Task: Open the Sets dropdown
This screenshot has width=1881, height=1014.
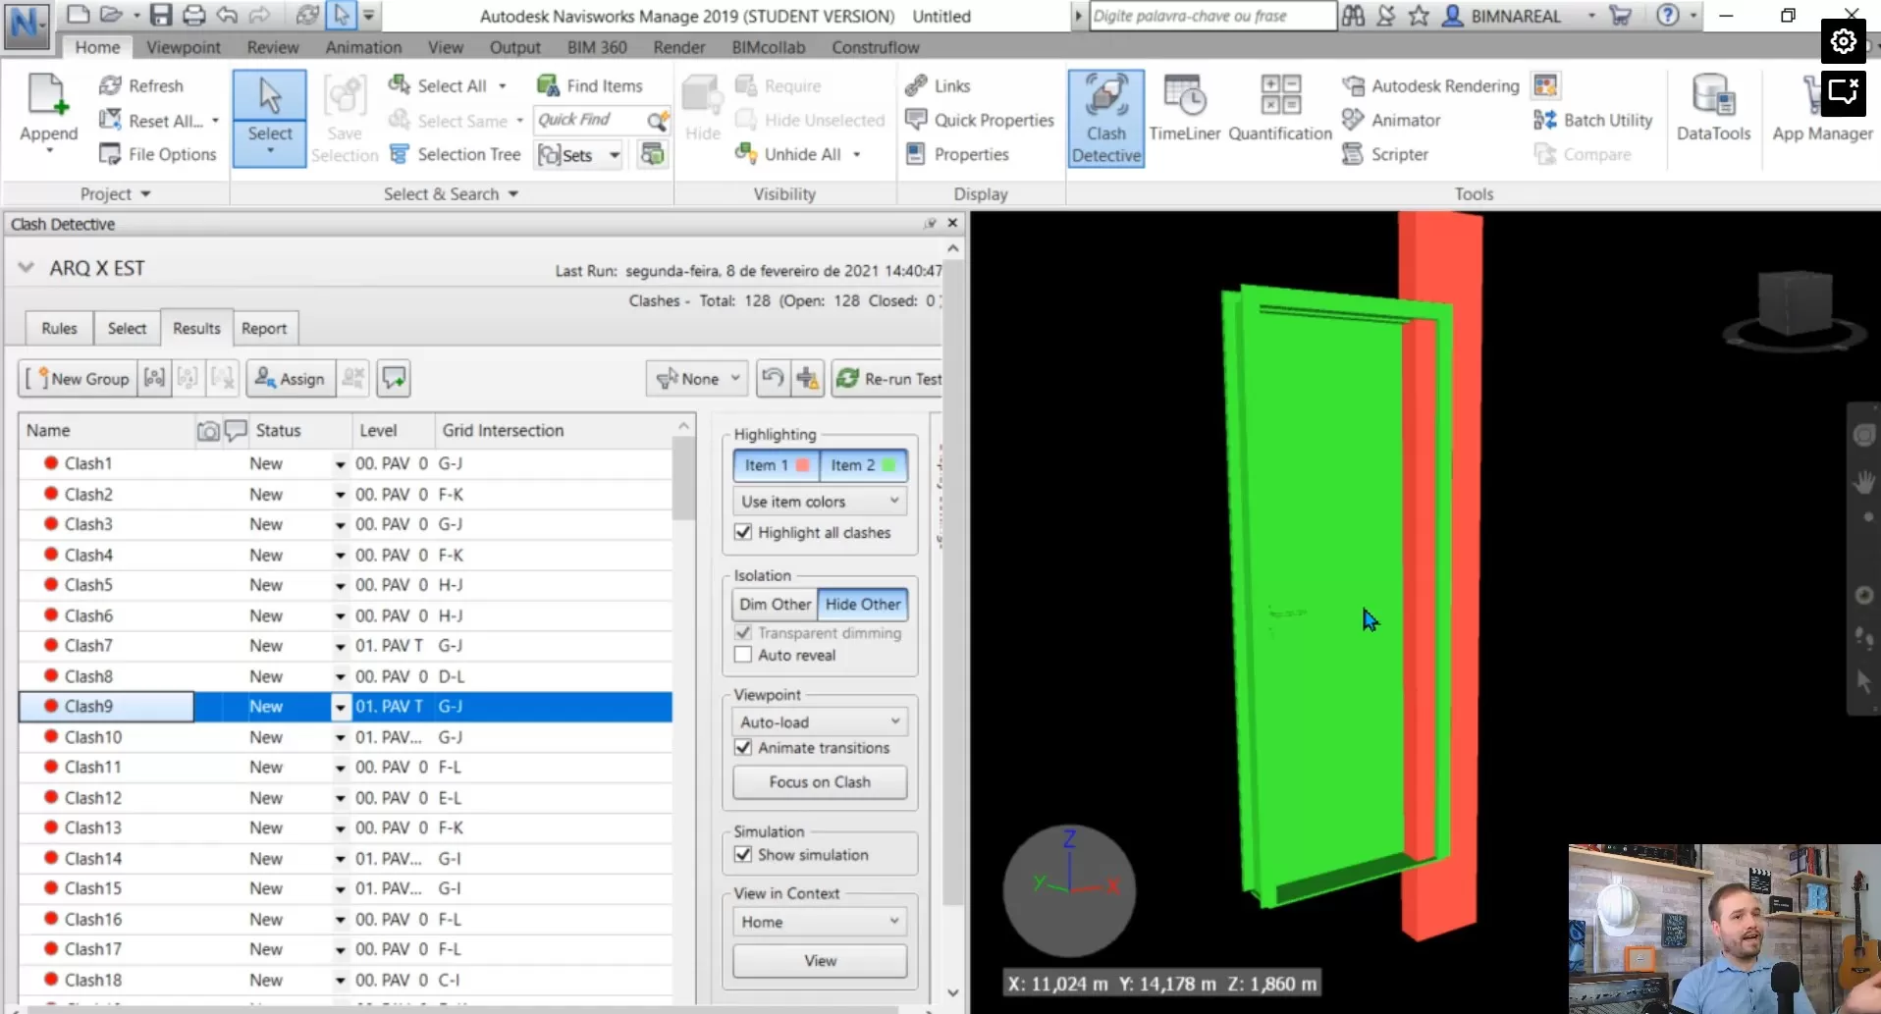Action: pos(579,154)
